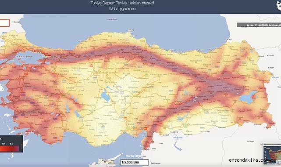This screenshot has height=167, width=281.
Task: Click the legend value 0.5
Action: pyautogui.click(x=11, y=144)
